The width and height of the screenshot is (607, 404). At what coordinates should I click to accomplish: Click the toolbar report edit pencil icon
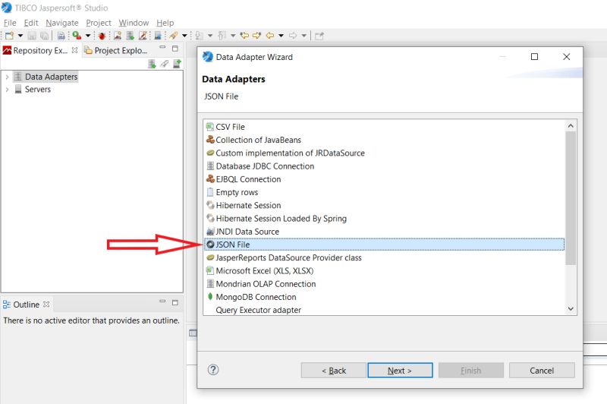tap(143, 36)
